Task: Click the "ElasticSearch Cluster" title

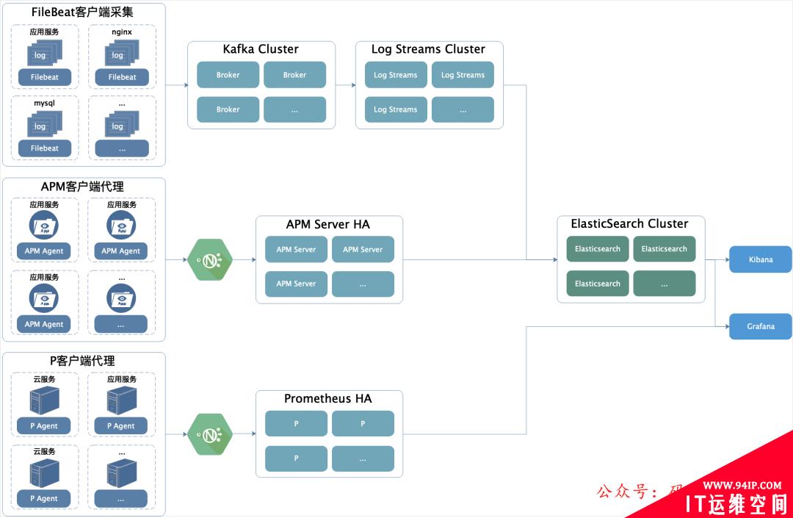Action: [x=630, y=223]
